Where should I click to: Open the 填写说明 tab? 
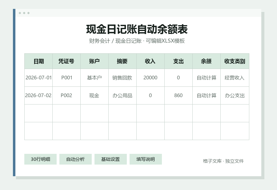(146, 159)
